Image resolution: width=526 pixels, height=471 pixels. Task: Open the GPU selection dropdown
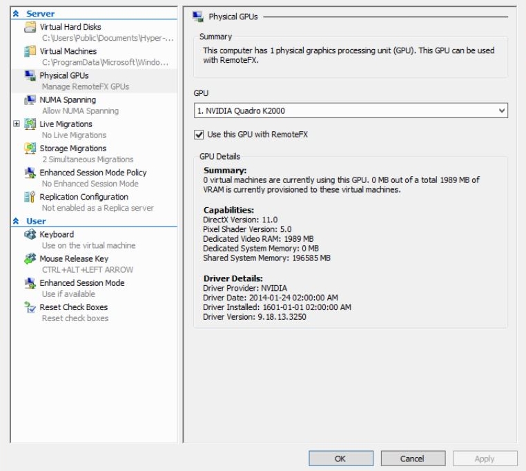point(502,110)
